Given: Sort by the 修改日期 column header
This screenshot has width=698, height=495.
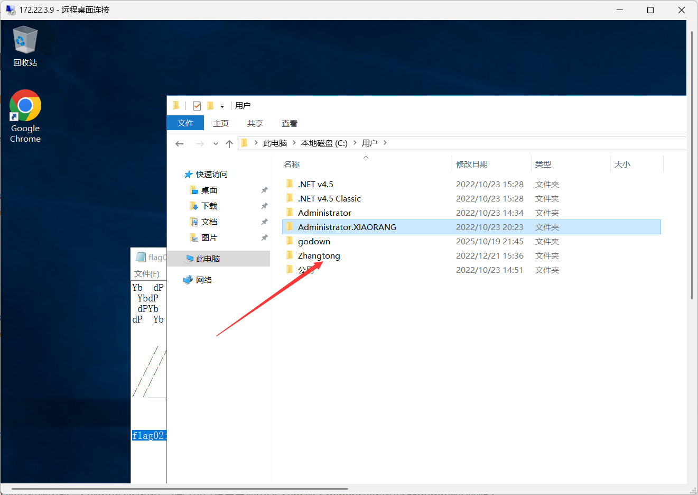Looking at the screenshot, I should click(471, 164).
